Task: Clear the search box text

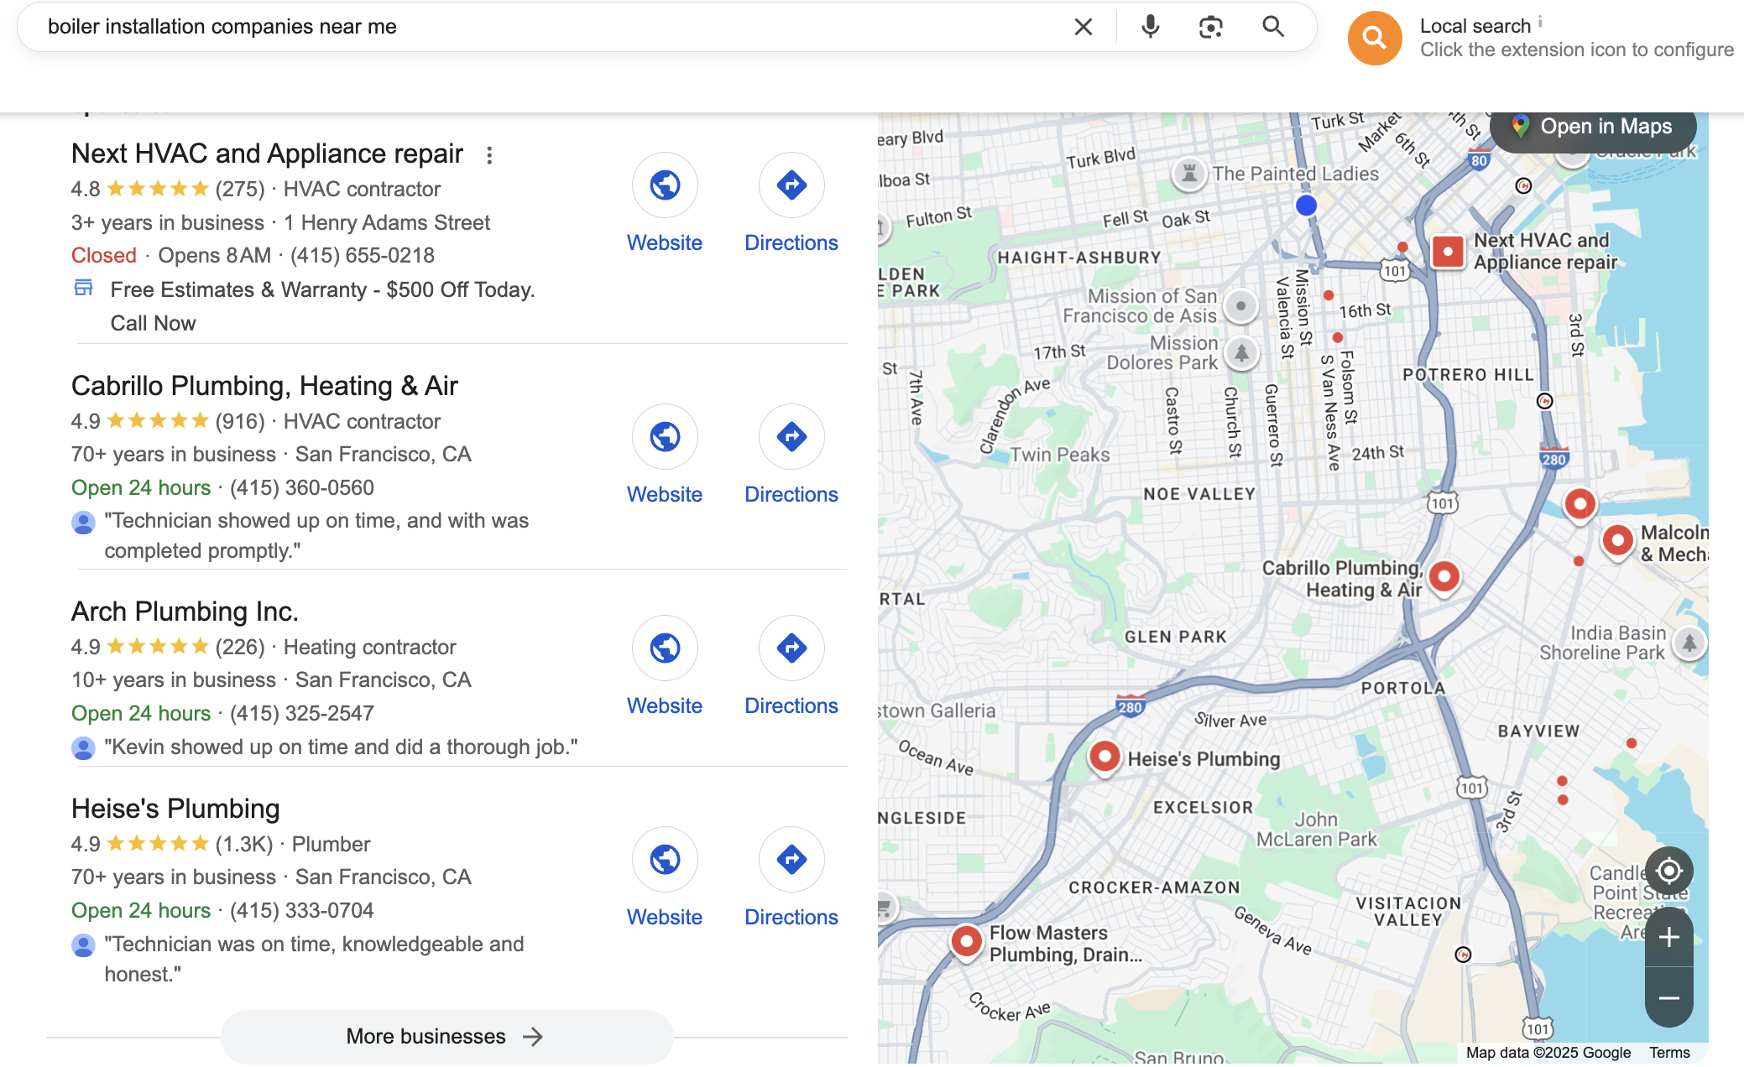Action: click(1083, 27)
